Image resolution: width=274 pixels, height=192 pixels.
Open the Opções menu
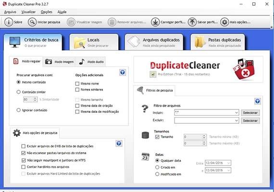pyautogui.click(x=46, y=12)
